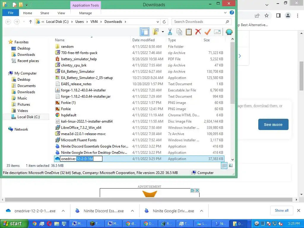
Task: Click the folder options toolbar icon
Action: pos(156,32)
